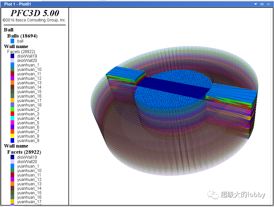Screen dimensions: 274x207
Task: Select the yuanhuan_4 legend label
Action: [28, 118]
